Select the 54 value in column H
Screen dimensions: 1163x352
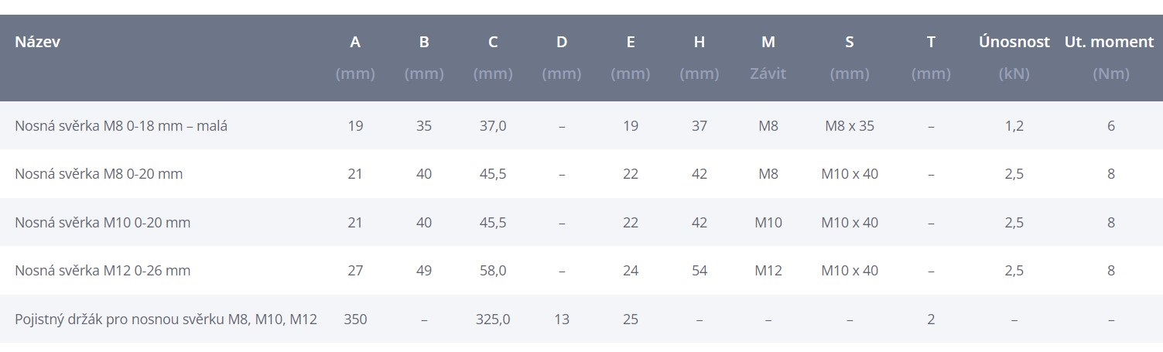point(699,271)
